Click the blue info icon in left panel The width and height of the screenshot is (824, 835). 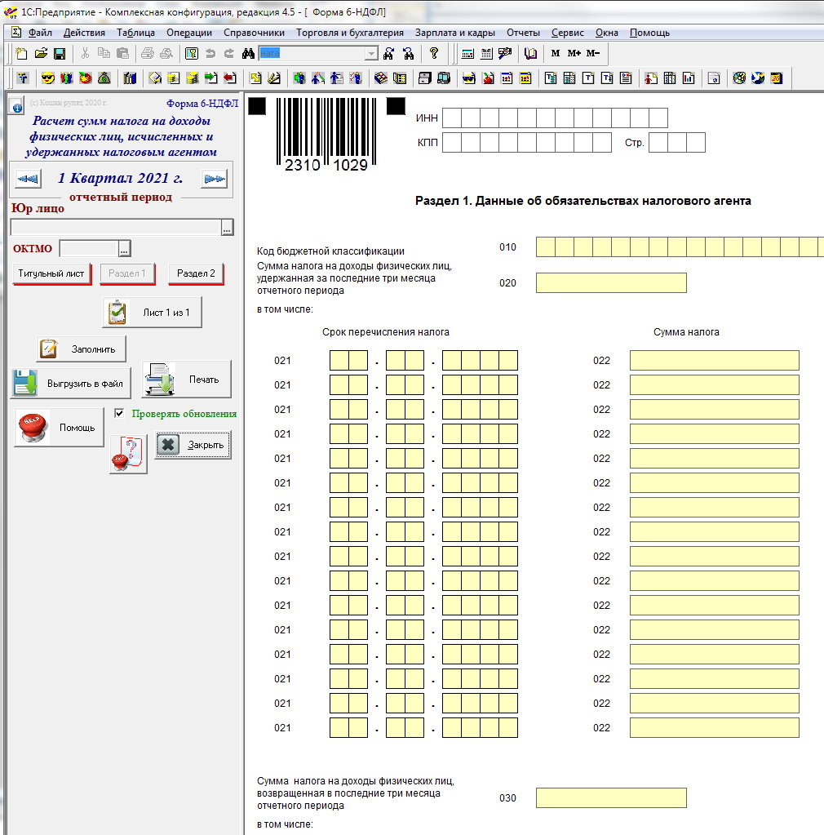tap(16, 105)
